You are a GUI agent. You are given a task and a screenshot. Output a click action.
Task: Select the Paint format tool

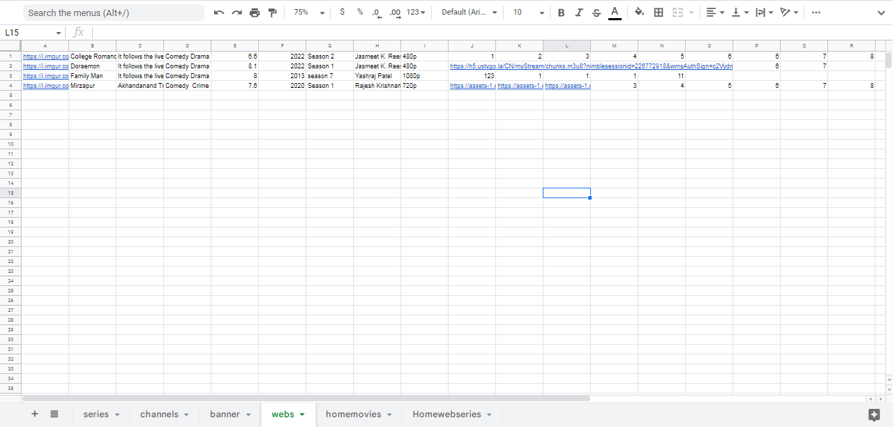[272, 13]
